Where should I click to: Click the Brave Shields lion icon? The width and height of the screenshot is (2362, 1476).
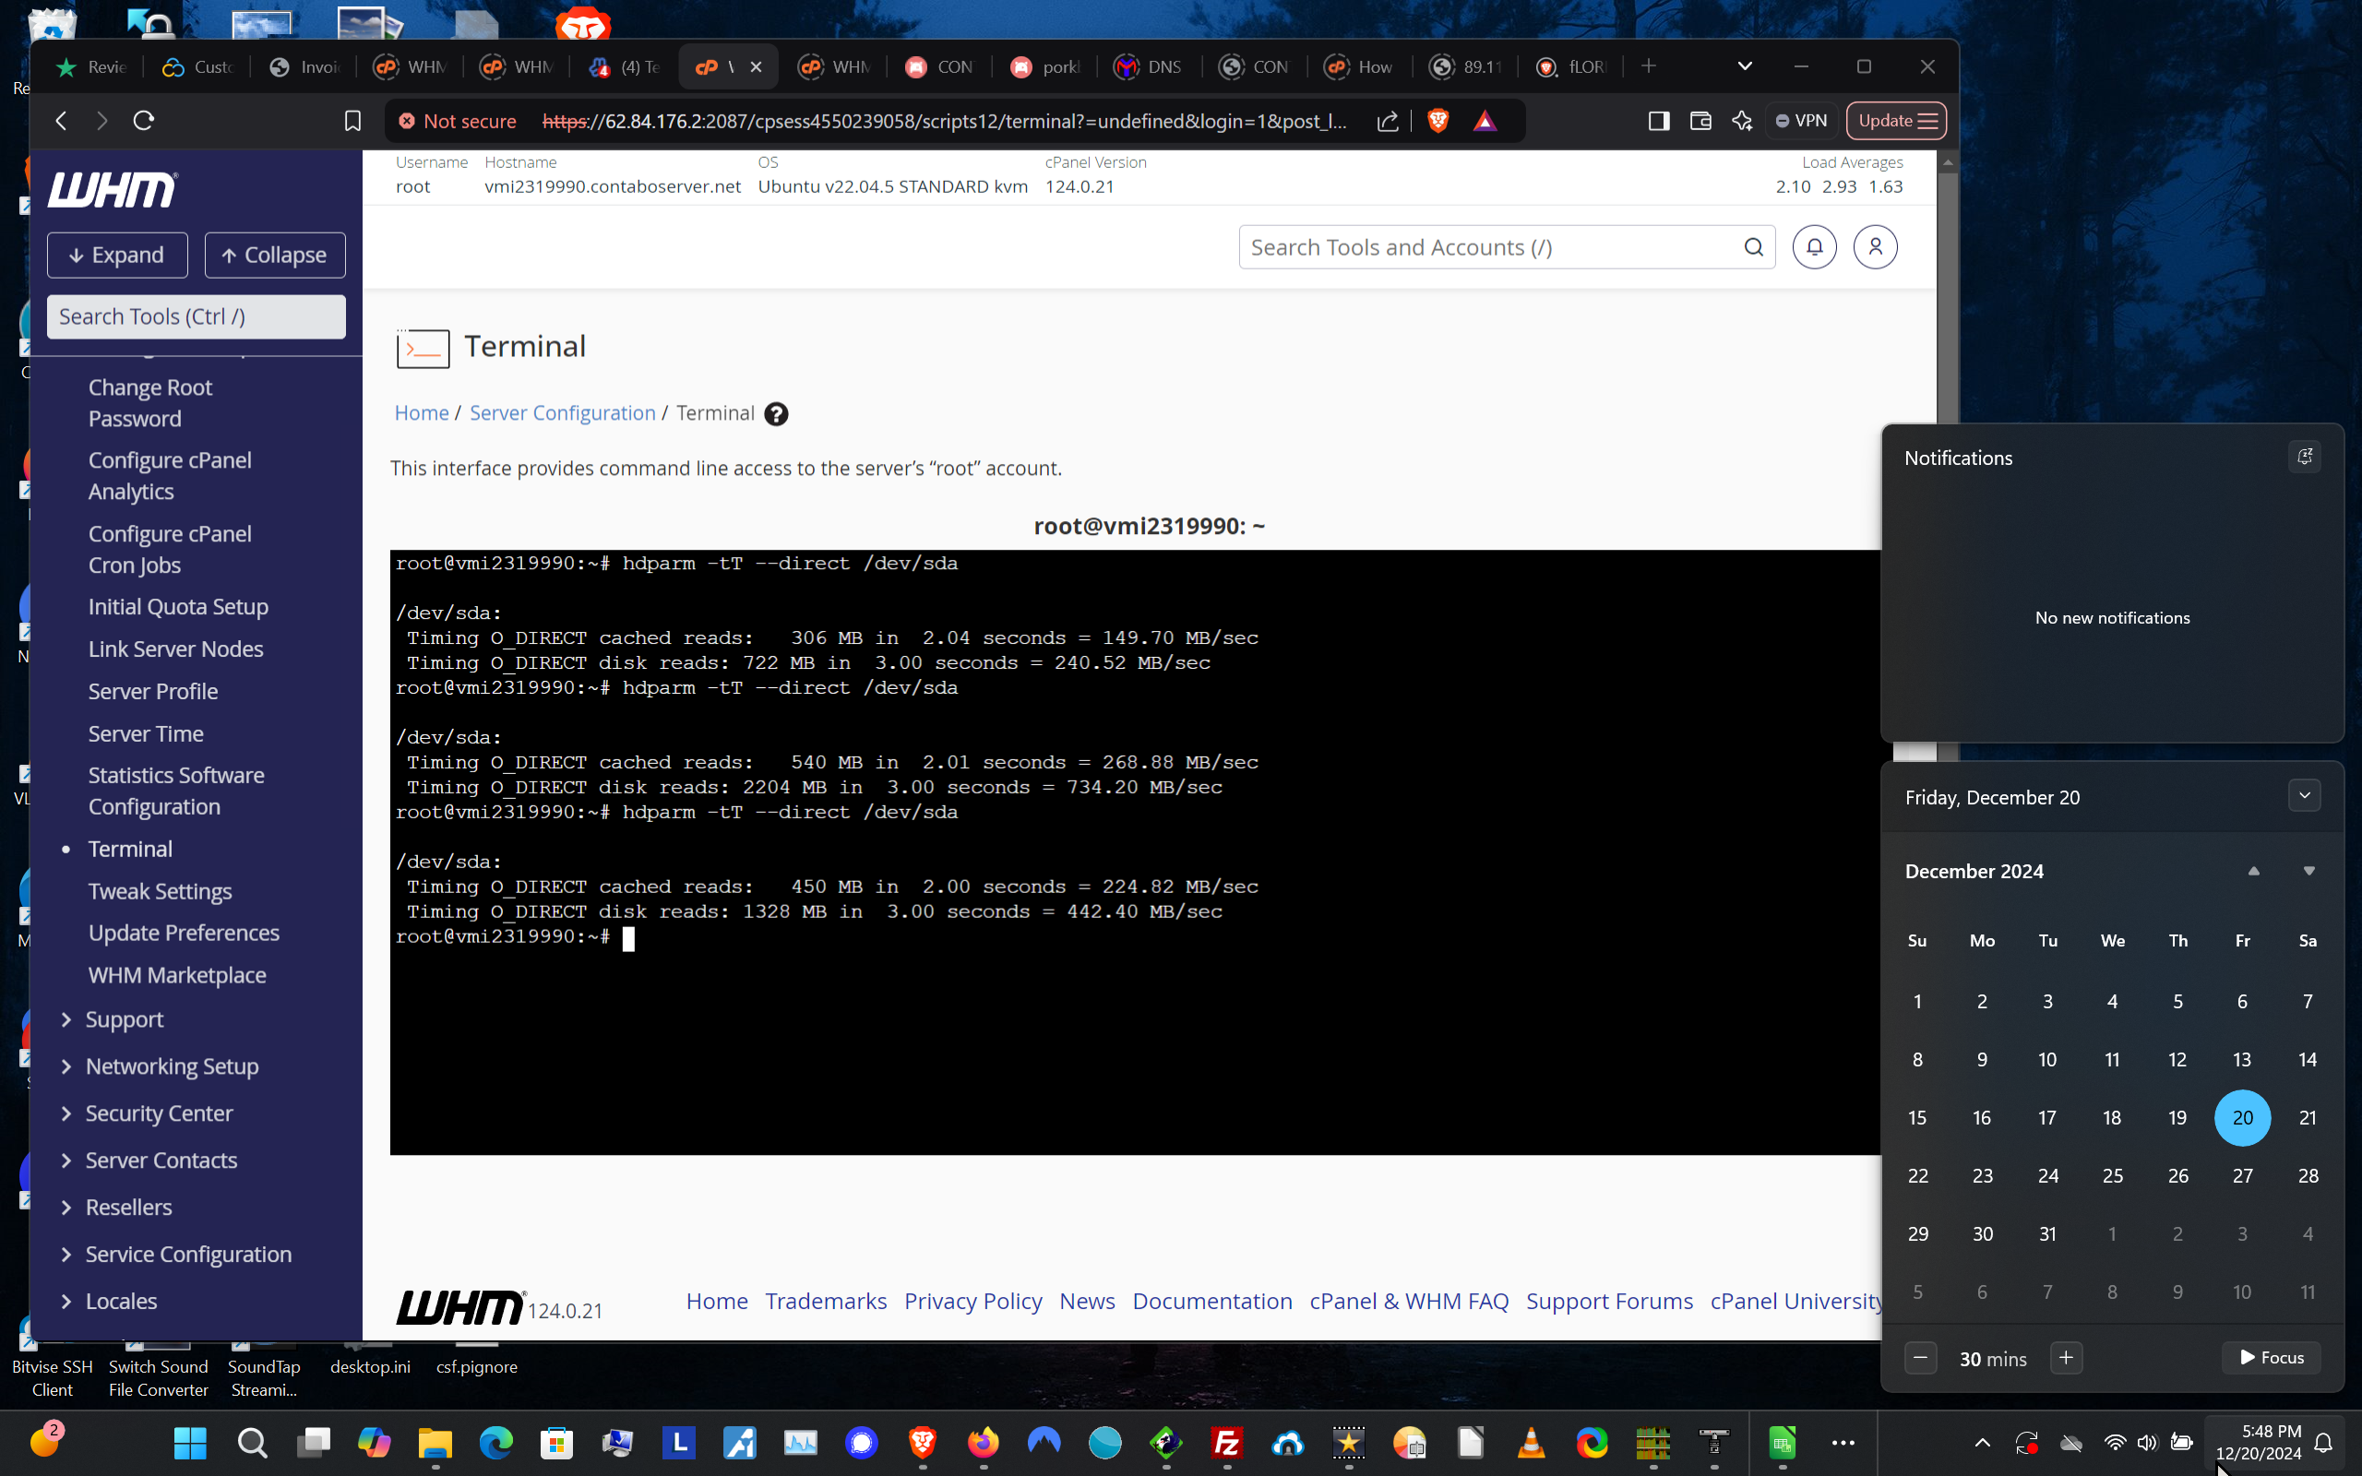coord(1437,121)
